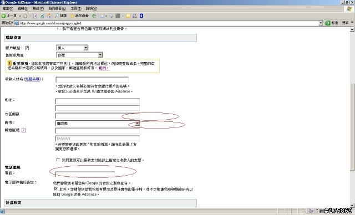
Task: Click the Bluetooth toolbar icon
Action: tap(141, 16)
